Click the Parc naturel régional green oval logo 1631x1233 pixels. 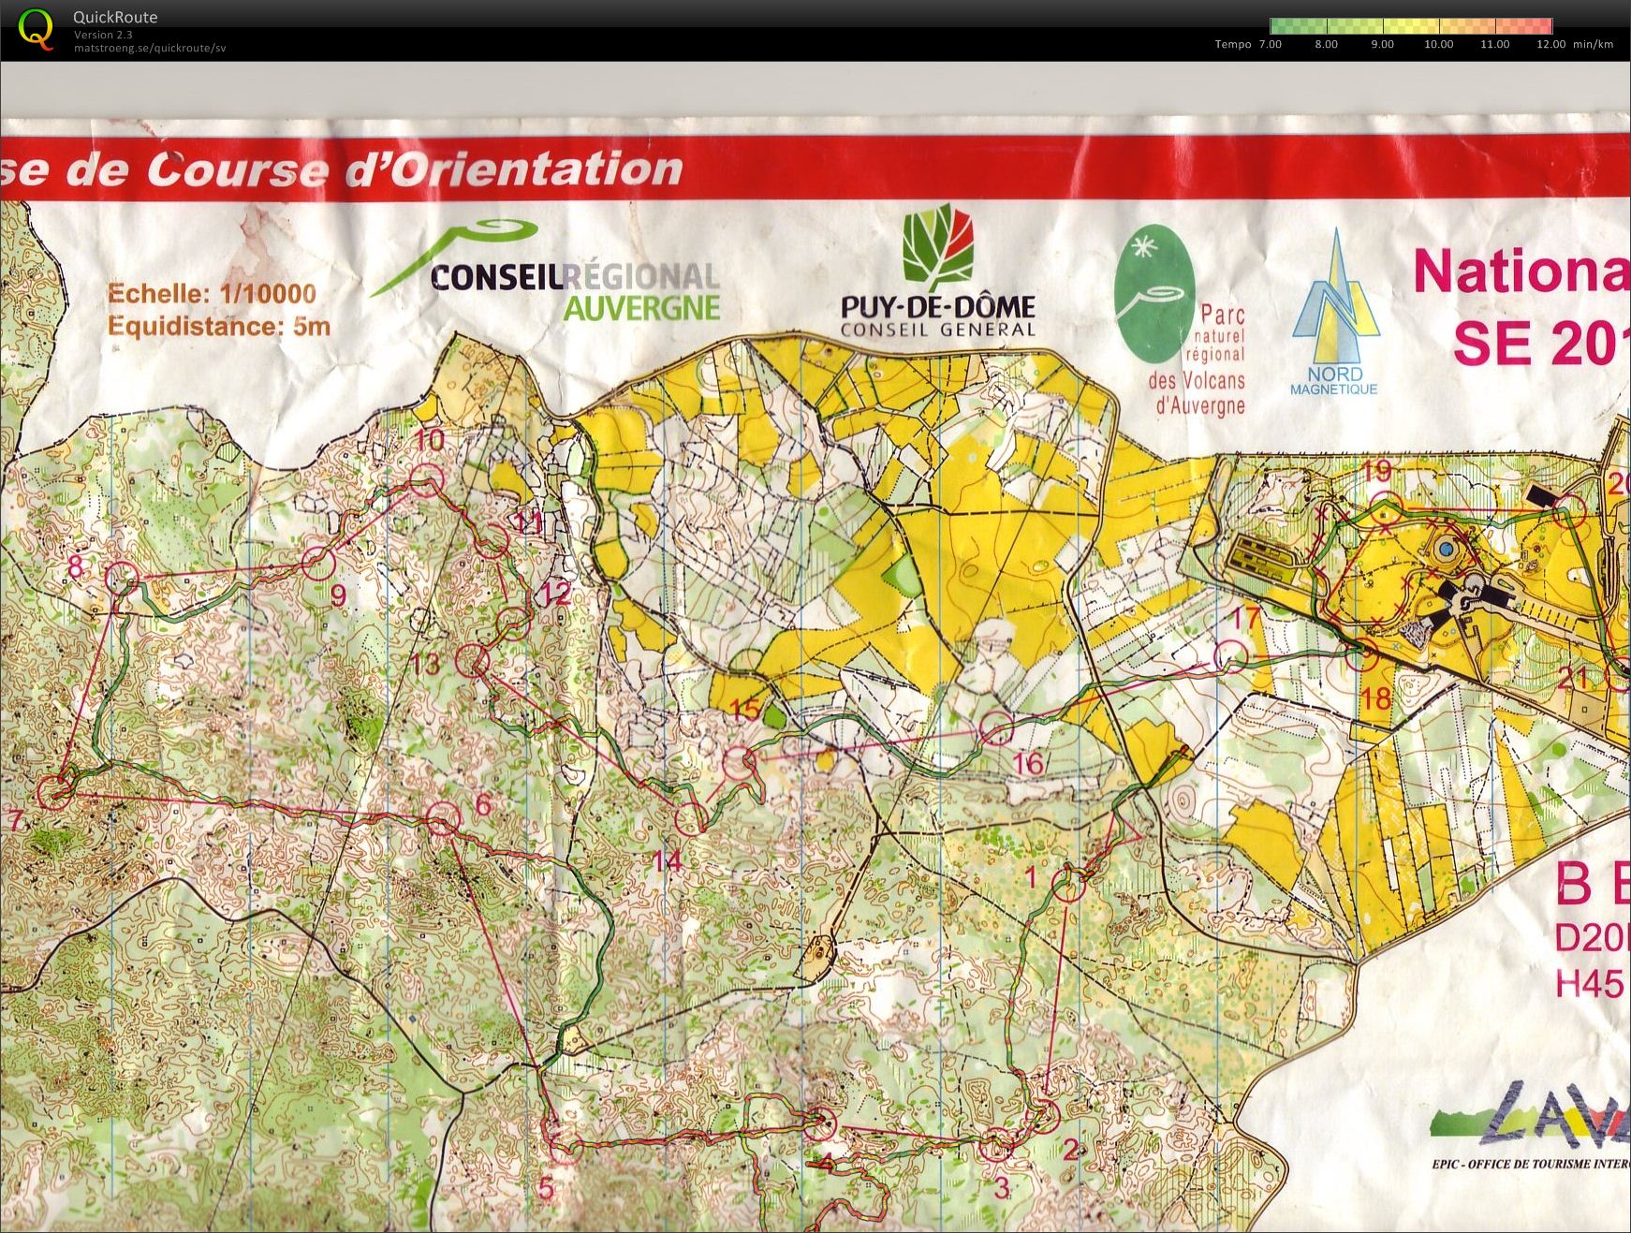tap(1154, 294)
